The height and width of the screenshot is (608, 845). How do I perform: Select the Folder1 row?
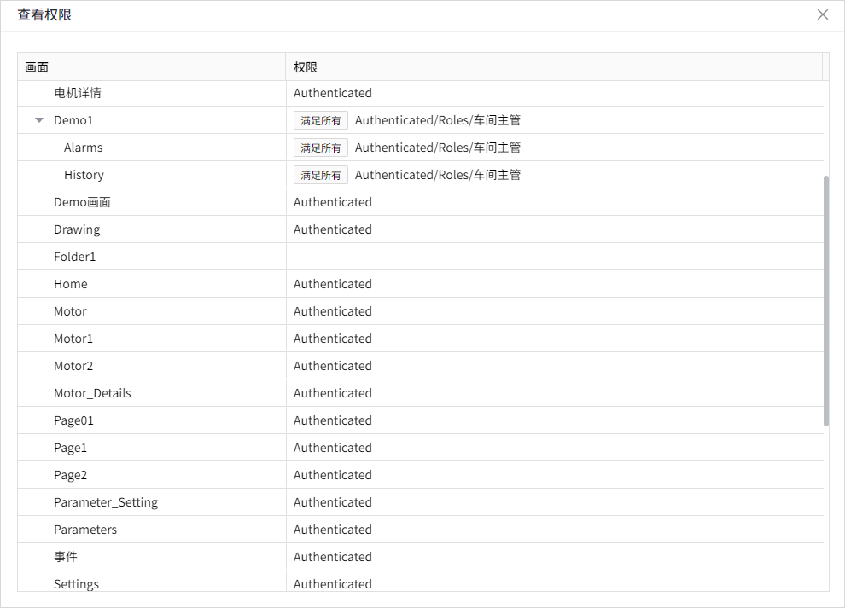click(x=75, y=257)
